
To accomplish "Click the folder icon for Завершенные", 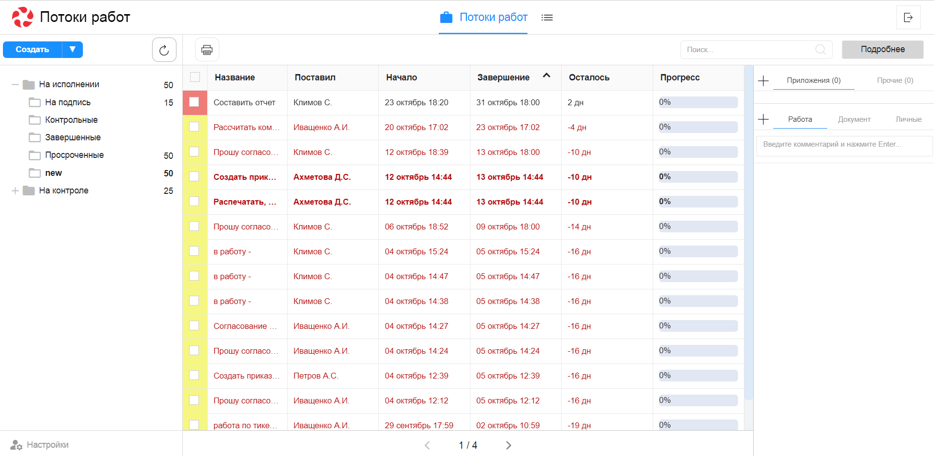I will 35,137.
